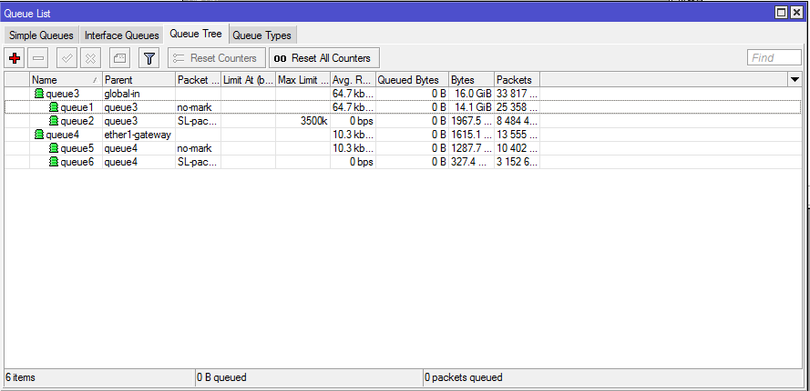810x391 pixels.
Task: Open the comment button in toolbar
Action: (120, 58)
